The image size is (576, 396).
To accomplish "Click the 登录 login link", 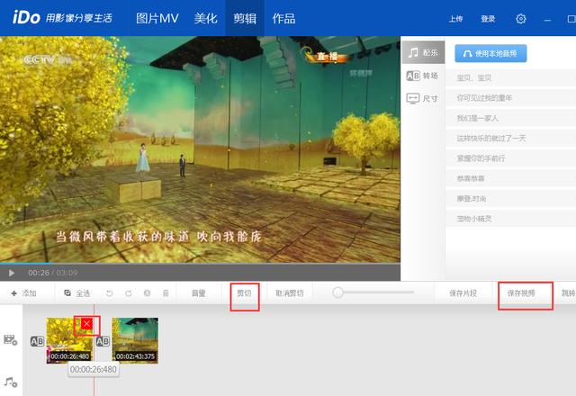I will point(488,19).
